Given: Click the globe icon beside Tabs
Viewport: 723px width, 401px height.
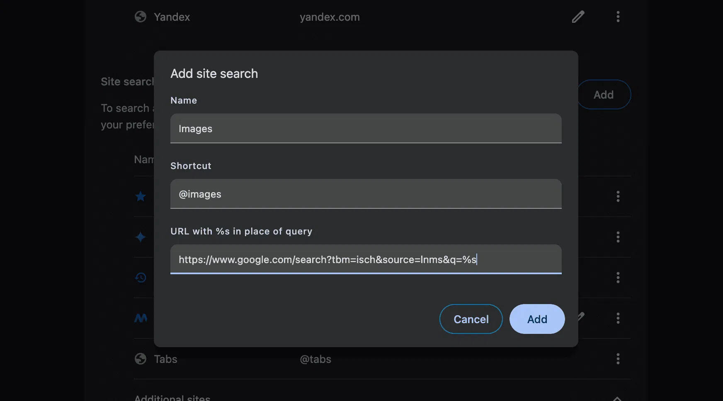Looking at the screenshot, I should click(x=141, y=359).
